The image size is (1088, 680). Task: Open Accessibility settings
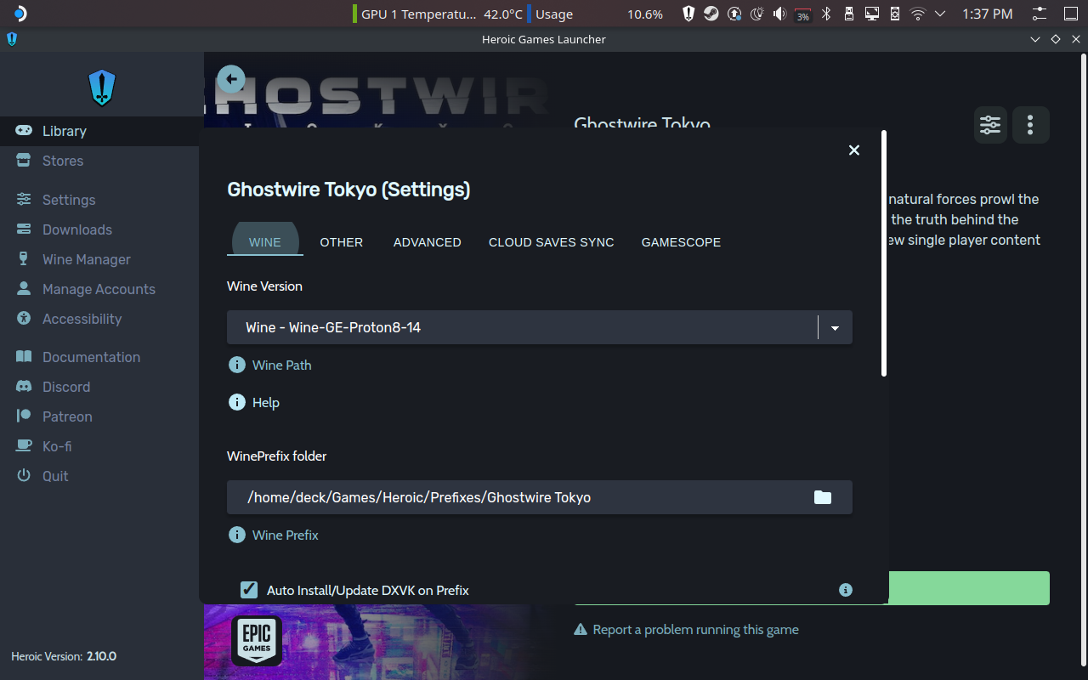tap(81, 319)
